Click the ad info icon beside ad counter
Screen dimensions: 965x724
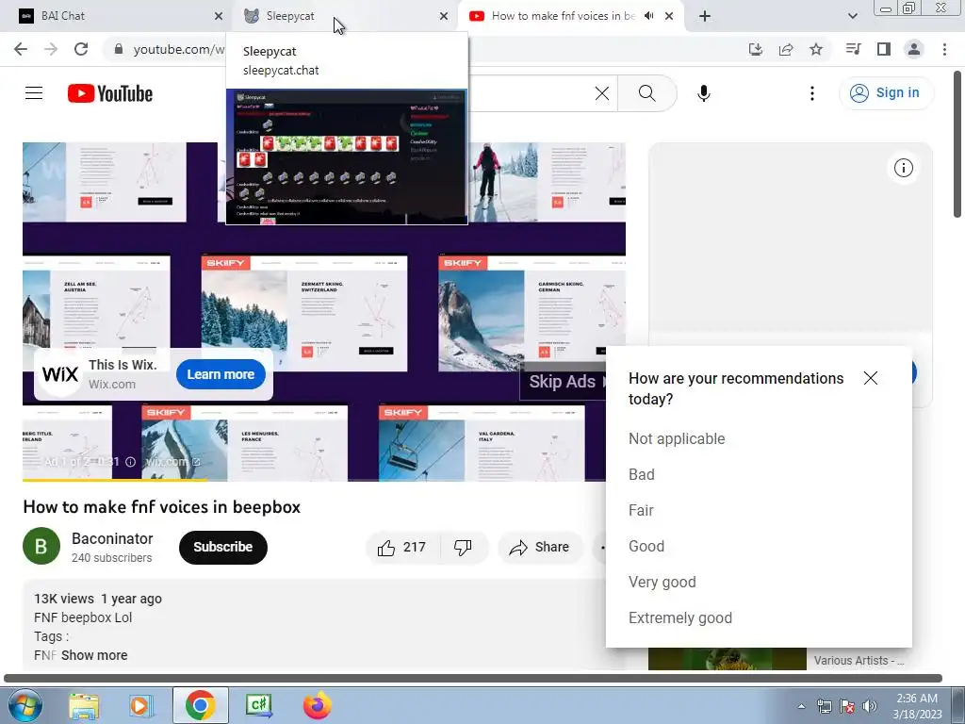130,462
